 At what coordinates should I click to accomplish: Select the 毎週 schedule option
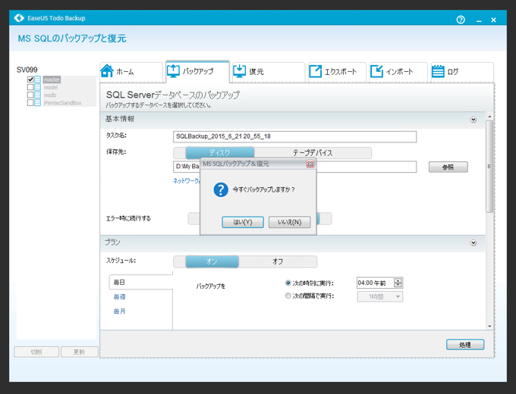tap(119, 297)
